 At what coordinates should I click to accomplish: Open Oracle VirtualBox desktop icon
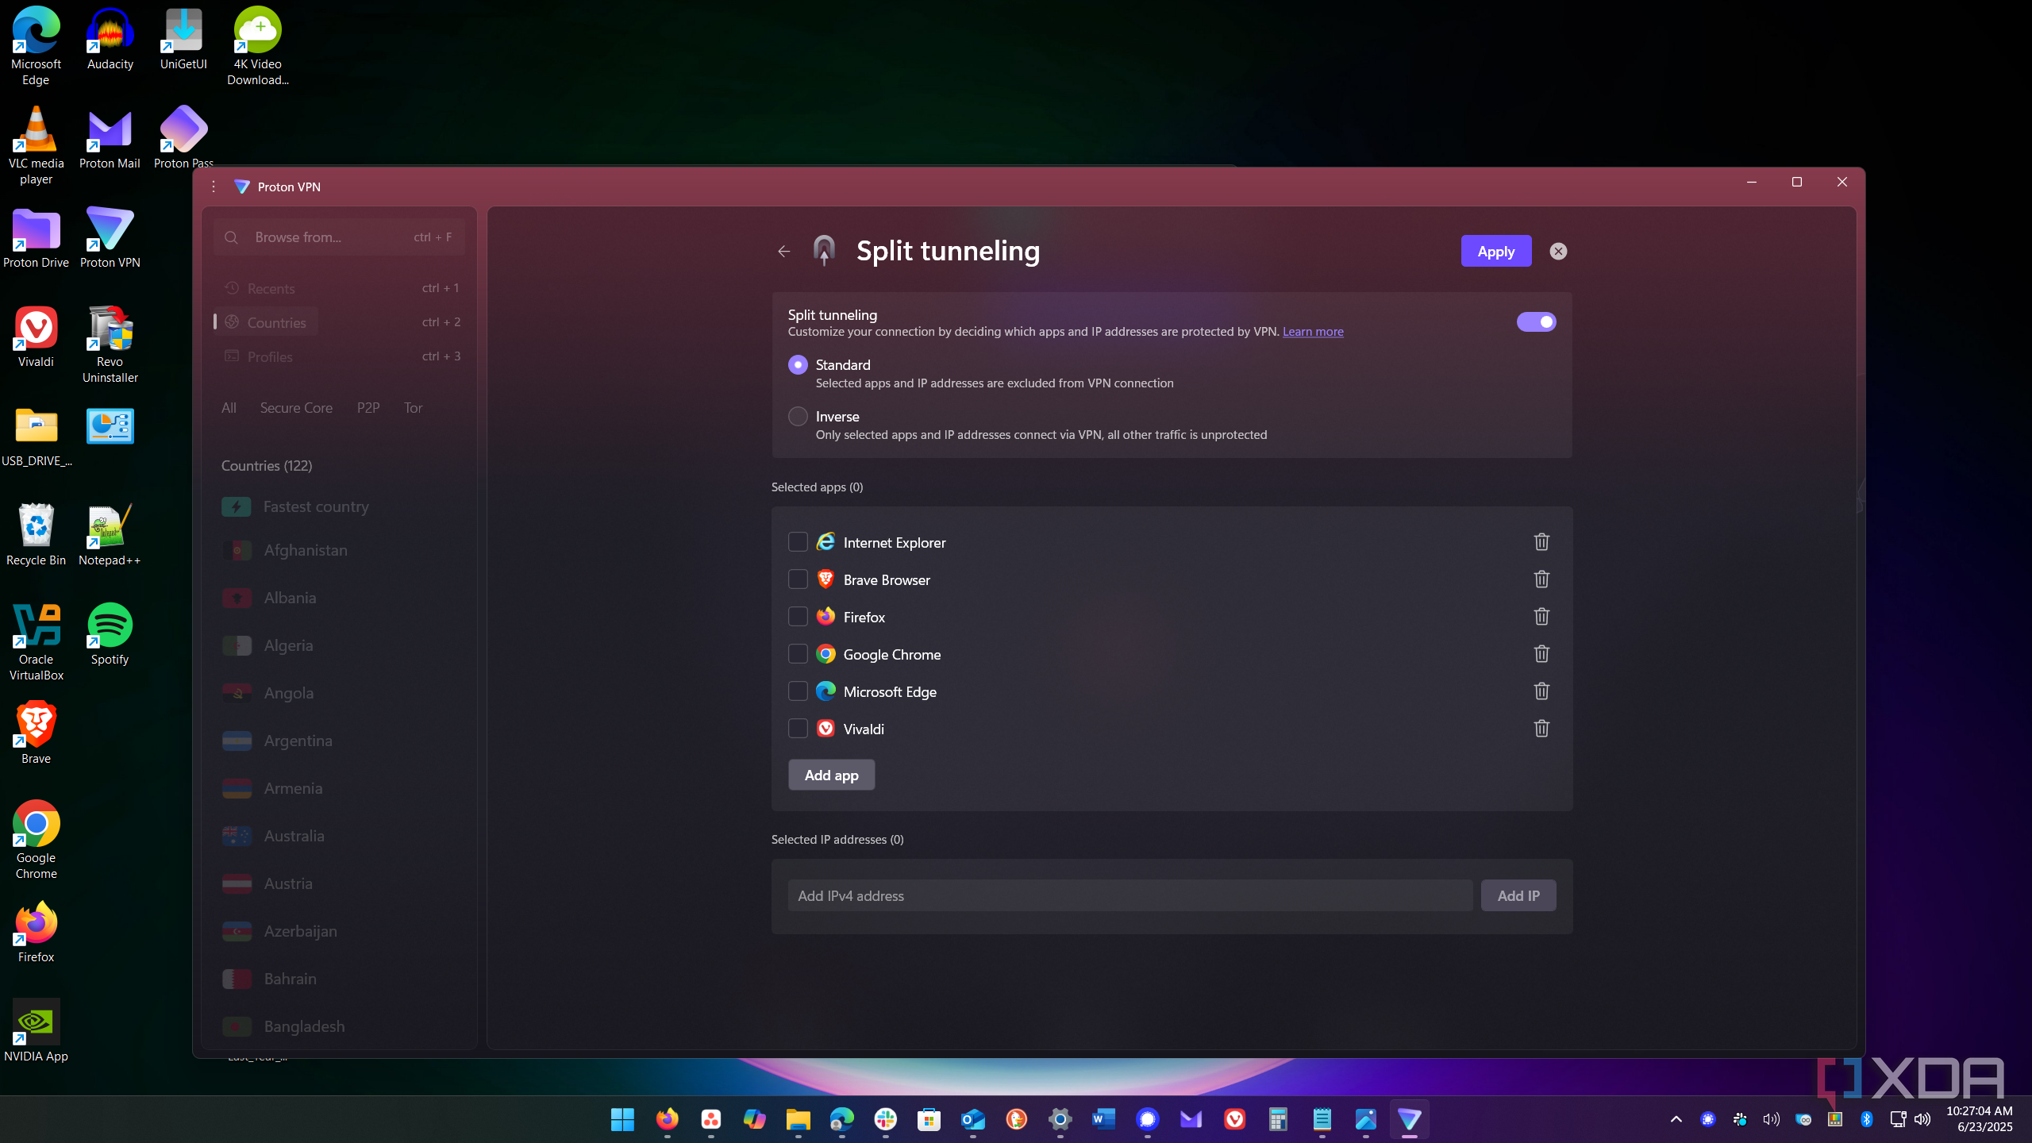click(36, 643)
